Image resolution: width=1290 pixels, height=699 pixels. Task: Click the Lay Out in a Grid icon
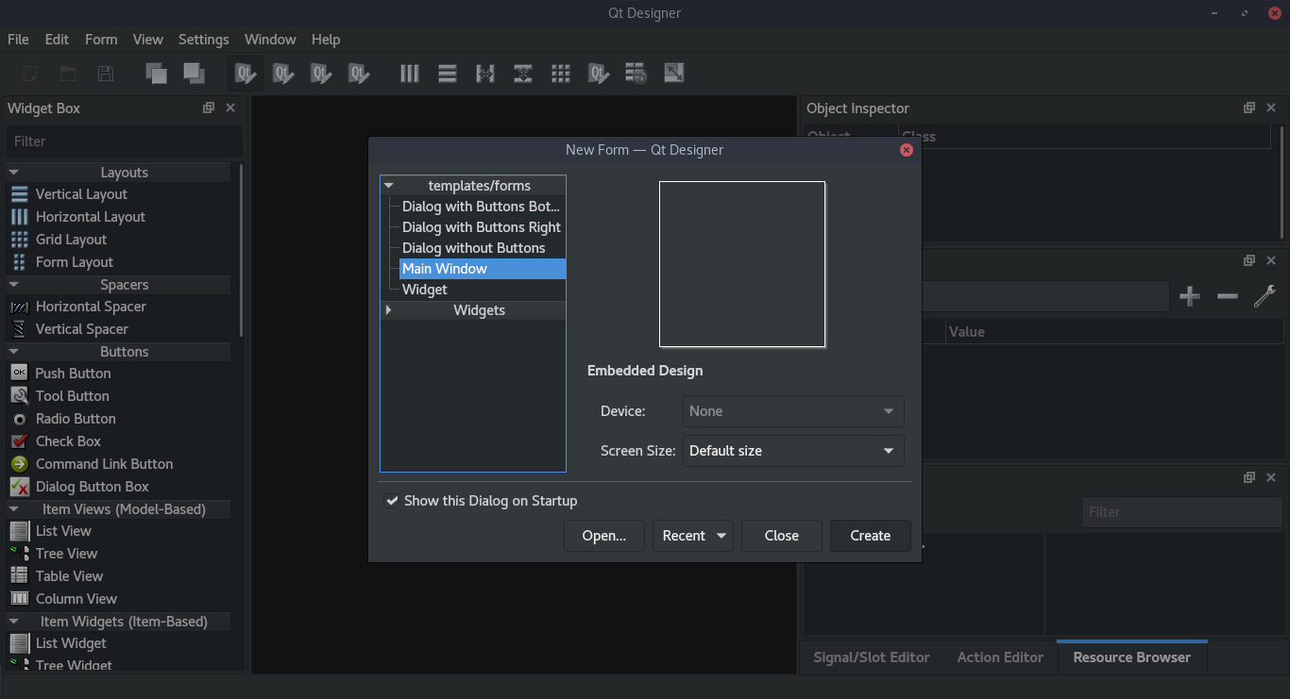click(561, 73)
